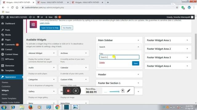Open the Yoast SEO icon in admin bar

click(x=58, y=17)
